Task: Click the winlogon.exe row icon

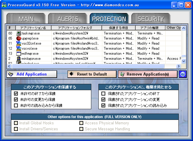Action: pyautogui.click(x=18, y=59)
